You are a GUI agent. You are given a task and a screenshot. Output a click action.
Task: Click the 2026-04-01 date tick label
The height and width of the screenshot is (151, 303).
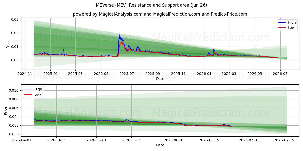(x=21, y=140)
